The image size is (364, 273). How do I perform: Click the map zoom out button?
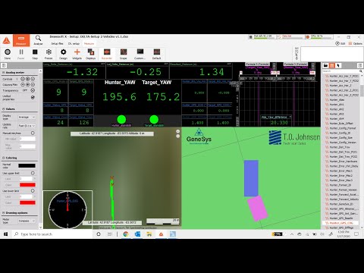point(178,136)
